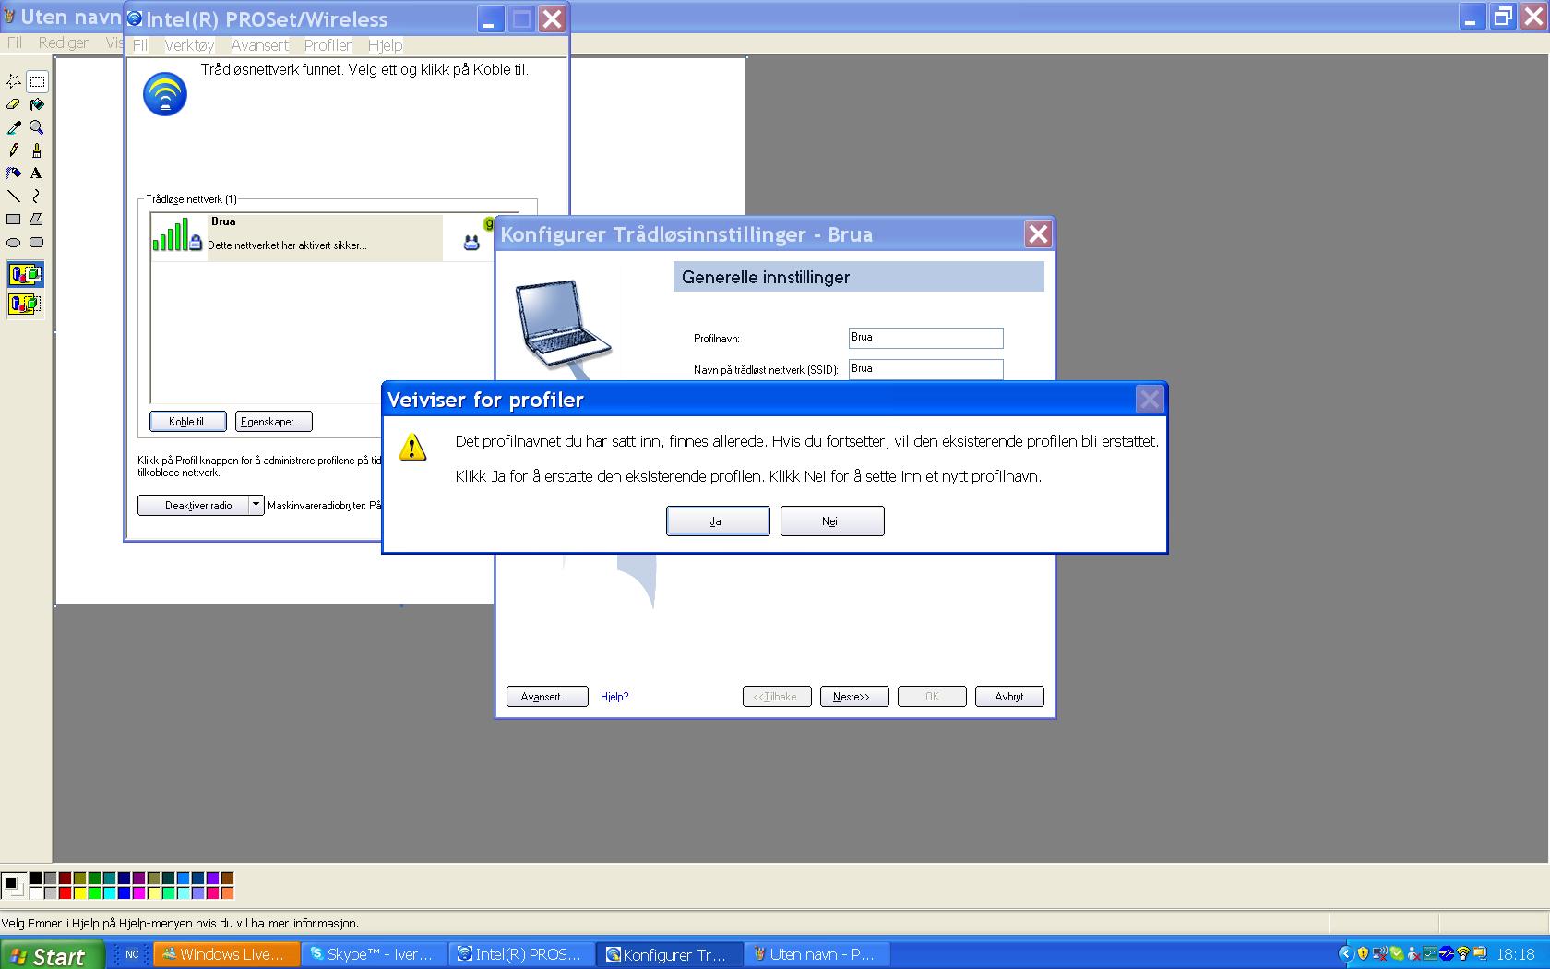The width and height of the screenshot is (1550, 969).
Task: Select the Curve tool in Paint
Action: point(37,197)
